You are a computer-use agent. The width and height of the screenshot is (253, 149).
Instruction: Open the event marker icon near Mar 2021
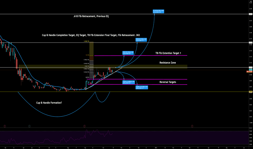192,126
